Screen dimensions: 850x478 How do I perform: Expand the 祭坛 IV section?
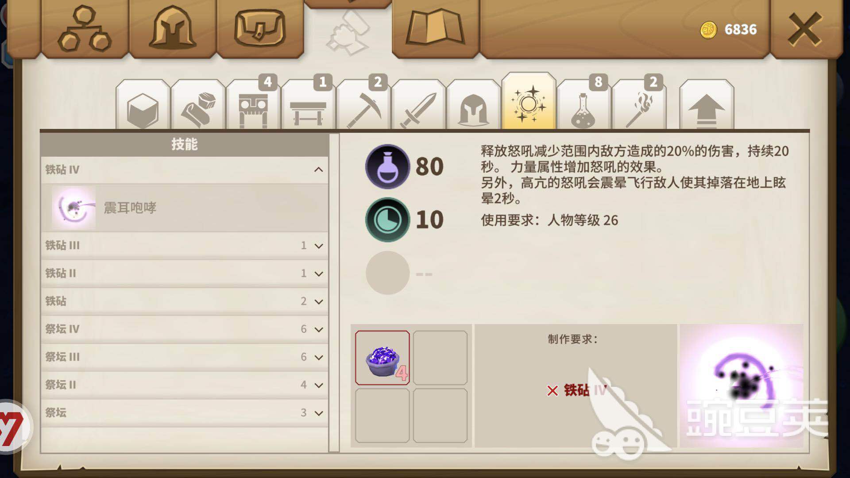click(184, 329)
